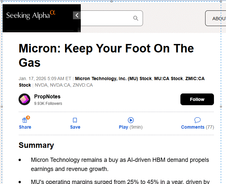Open Micron Technology, Inc. (MU) Stock link

pyautogui.click(x=113, y=78)
